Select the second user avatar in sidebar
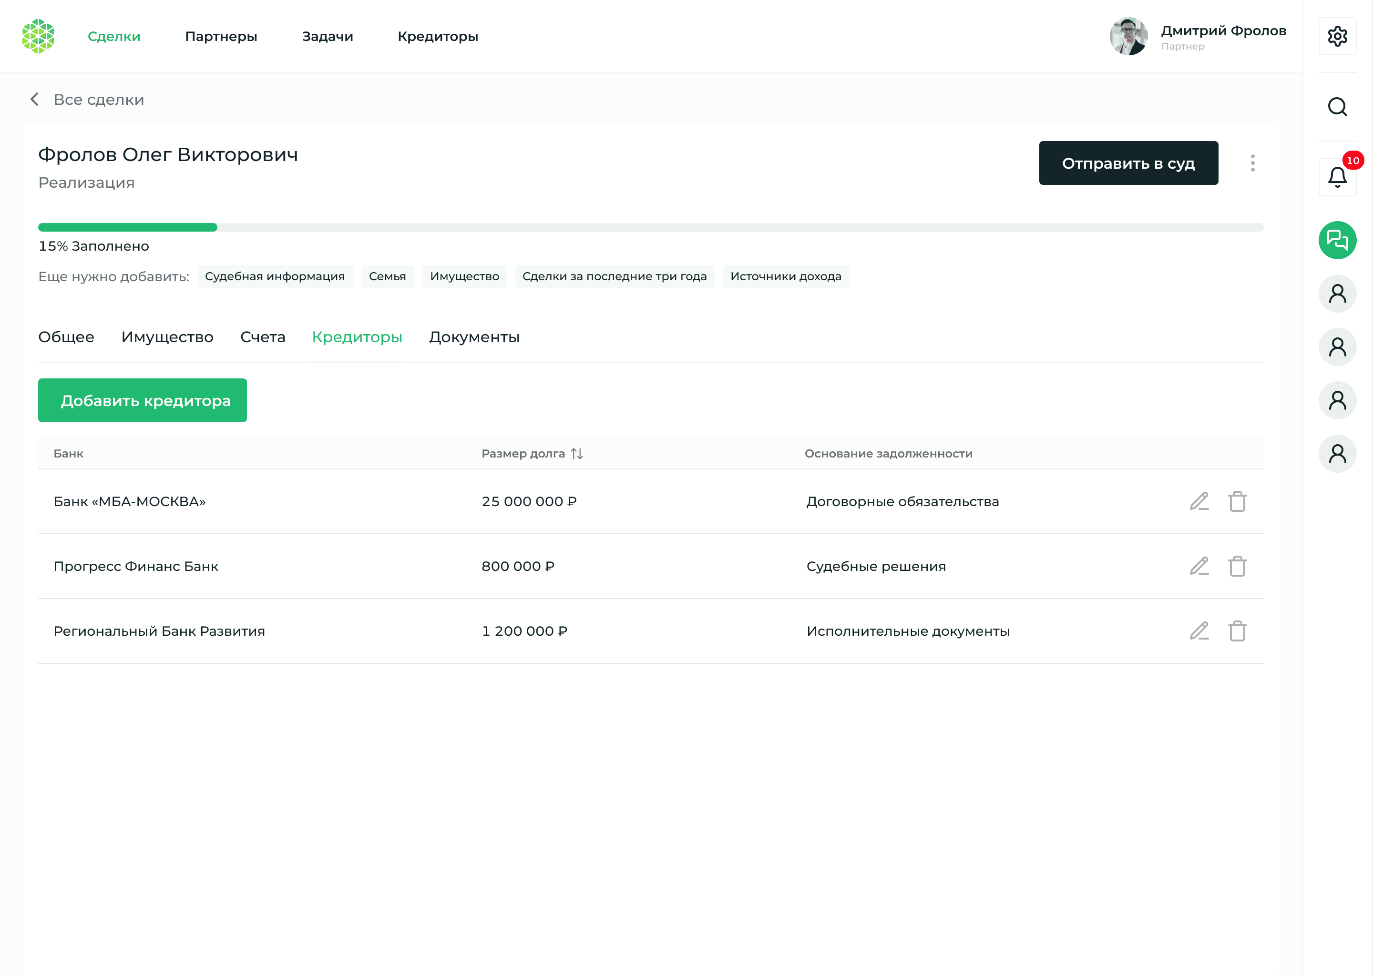Viewport: 1373px width, 976px height. (1337, 347)
